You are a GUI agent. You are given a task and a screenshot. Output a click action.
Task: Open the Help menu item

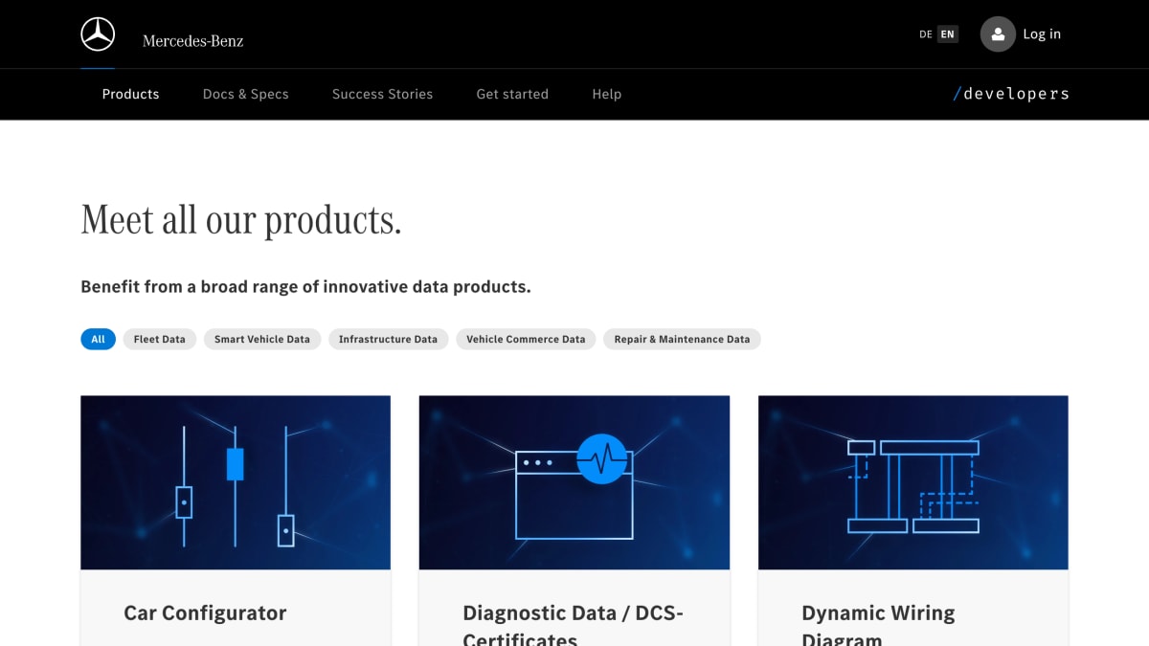607,94
